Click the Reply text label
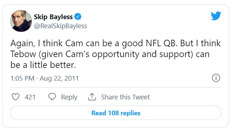This screenshot has height=133, width=232. (69, 97)
